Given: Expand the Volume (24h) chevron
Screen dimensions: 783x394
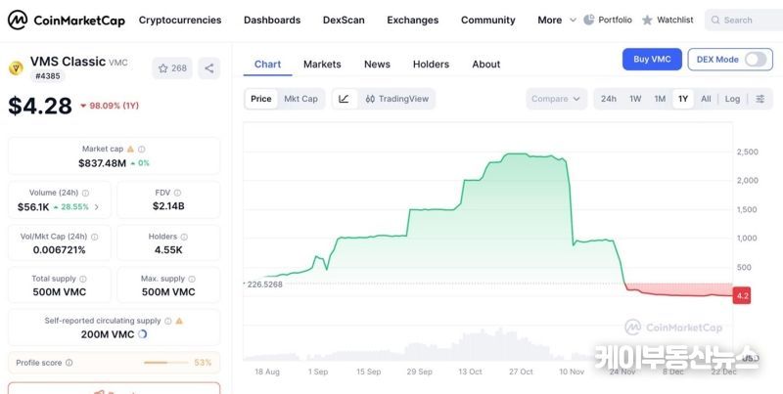Looking at the screenshot, I should point(96,207).
